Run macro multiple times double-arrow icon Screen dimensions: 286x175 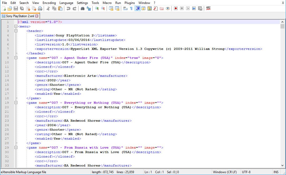194,8
